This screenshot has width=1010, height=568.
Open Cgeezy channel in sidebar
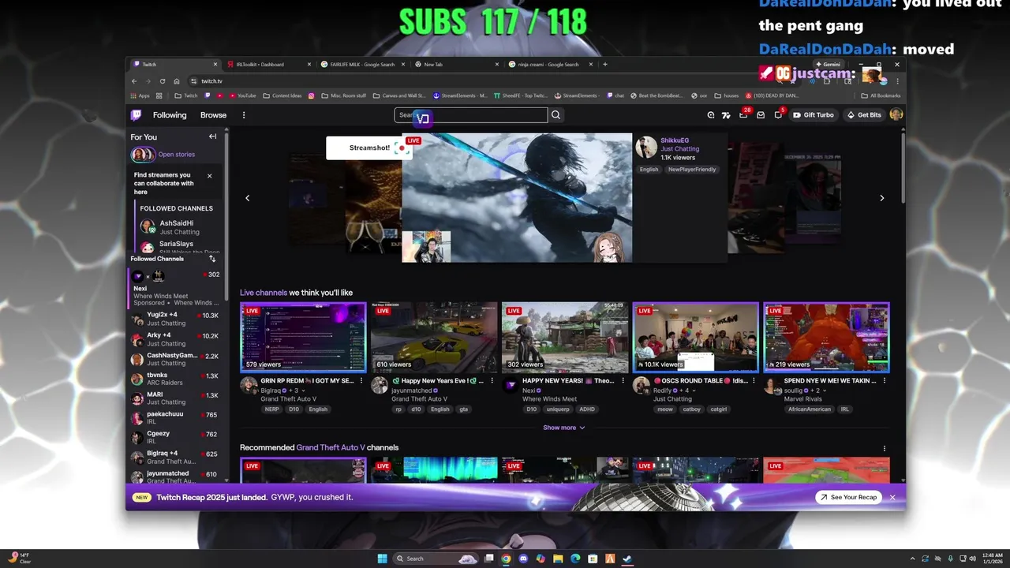coord(174,437)
